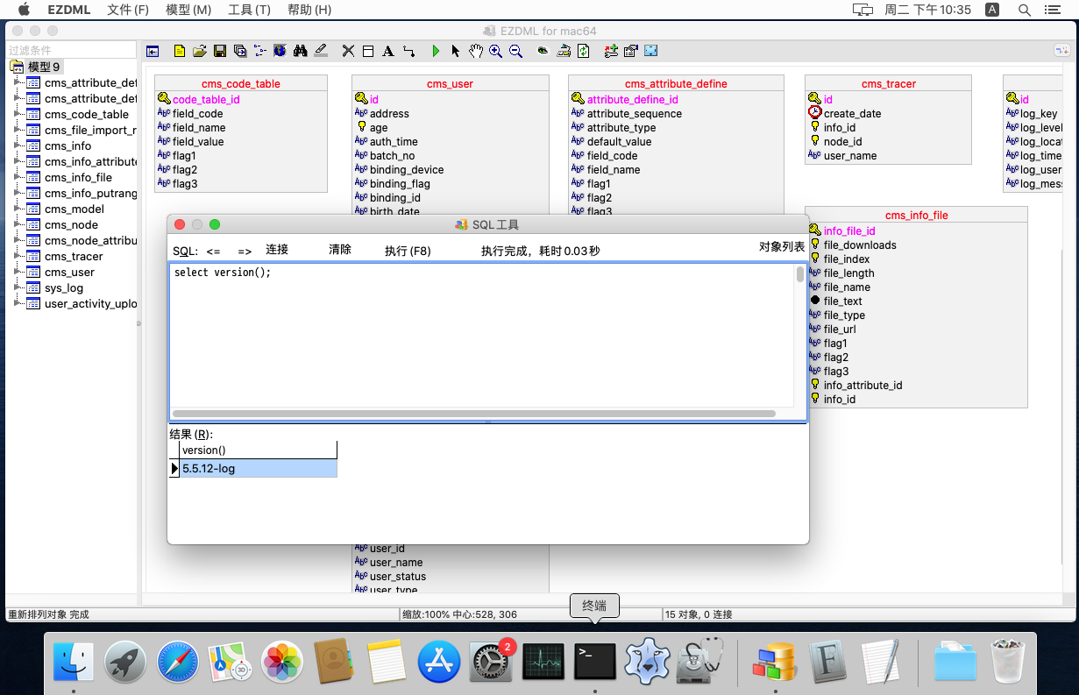Click the SQL editor horizontal scrollbar
The image size is (1079, 695).
474,413
